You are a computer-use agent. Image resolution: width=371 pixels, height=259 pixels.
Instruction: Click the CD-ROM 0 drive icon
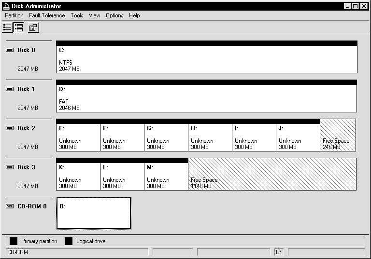point(10,206)
